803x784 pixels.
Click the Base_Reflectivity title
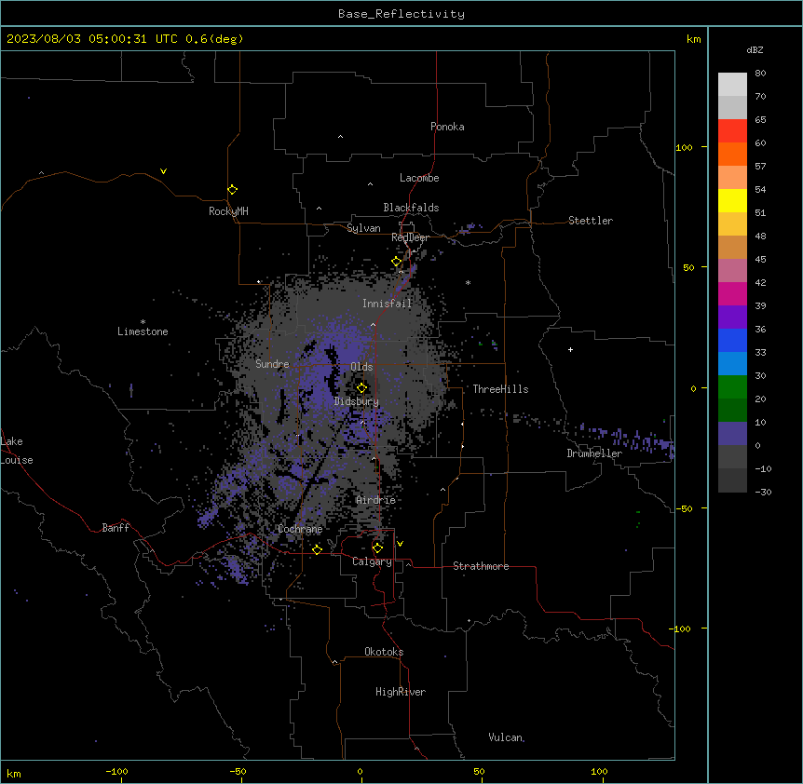401,14
